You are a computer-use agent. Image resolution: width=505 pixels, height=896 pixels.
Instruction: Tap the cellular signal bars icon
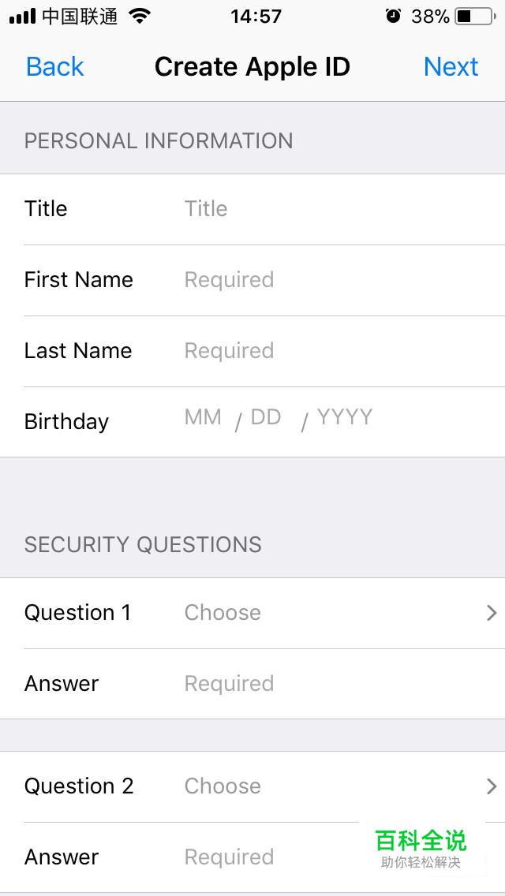22,17
